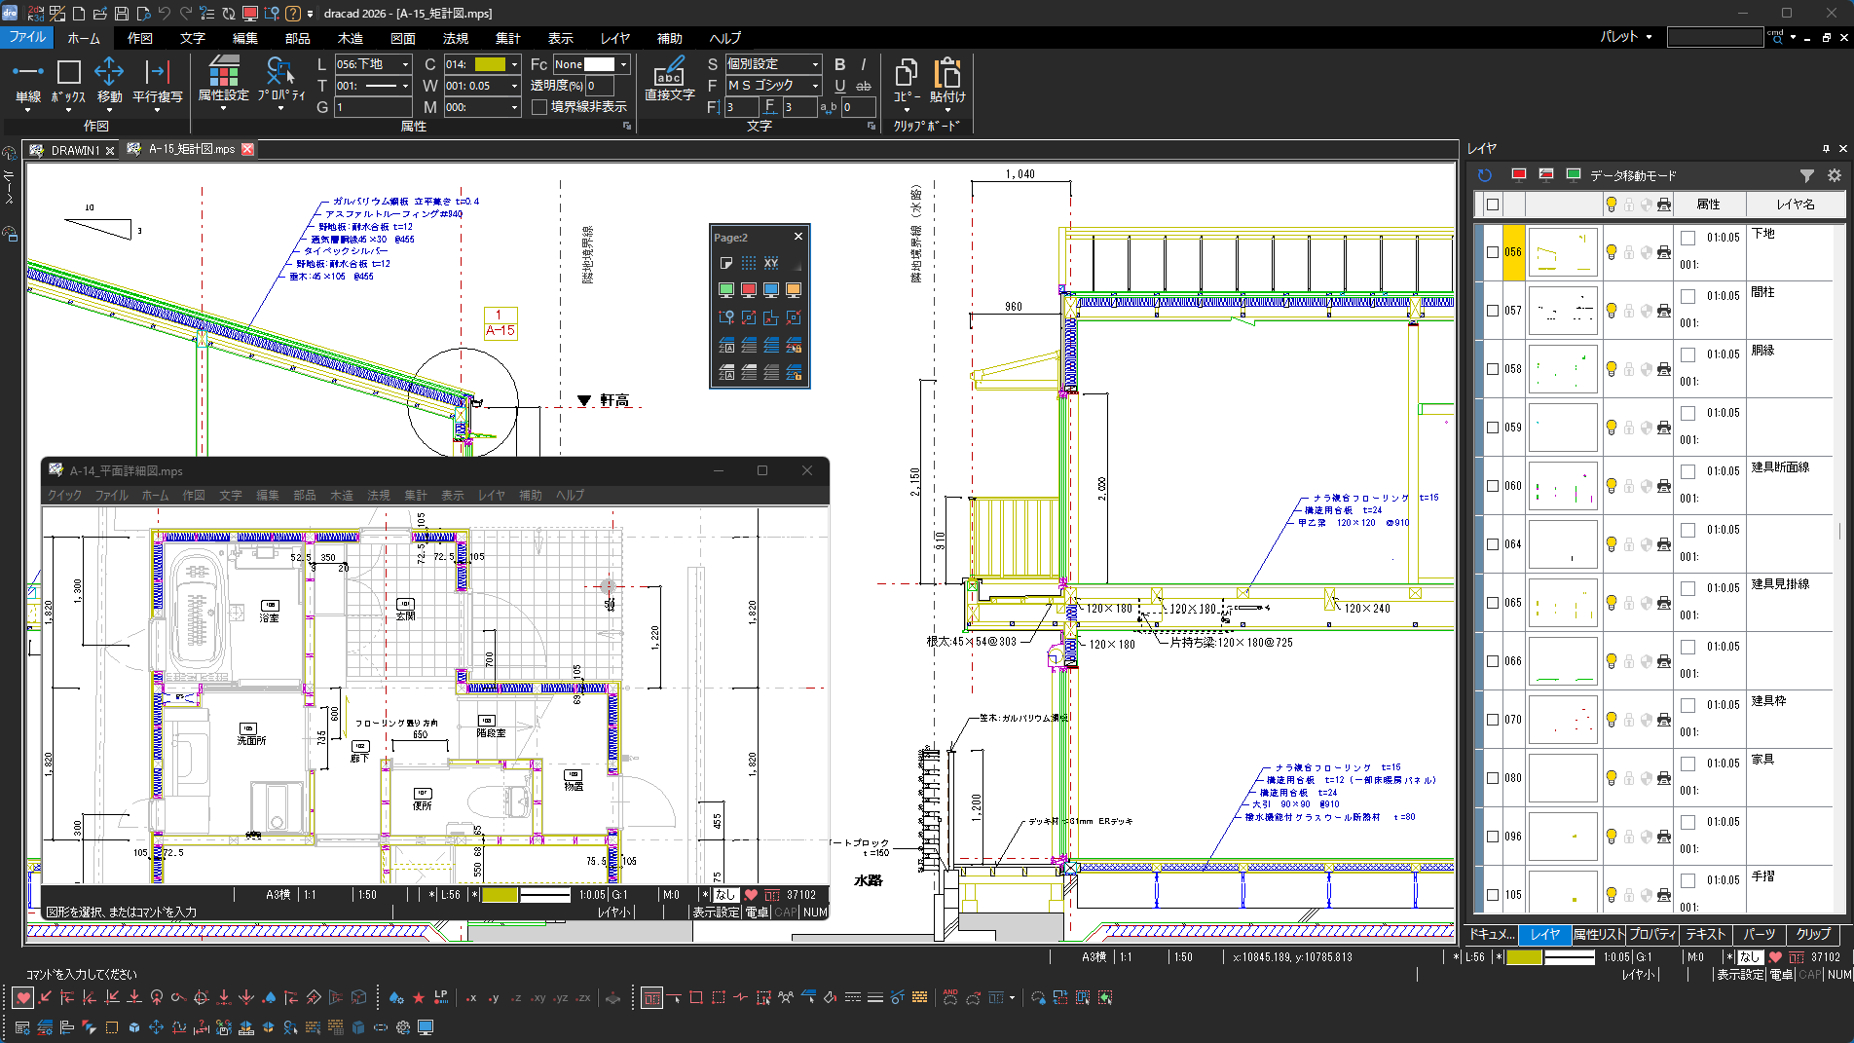Click the bold B text button
The width and height of the screenshot is (1854, 1043).
click(x=839, y=64)
